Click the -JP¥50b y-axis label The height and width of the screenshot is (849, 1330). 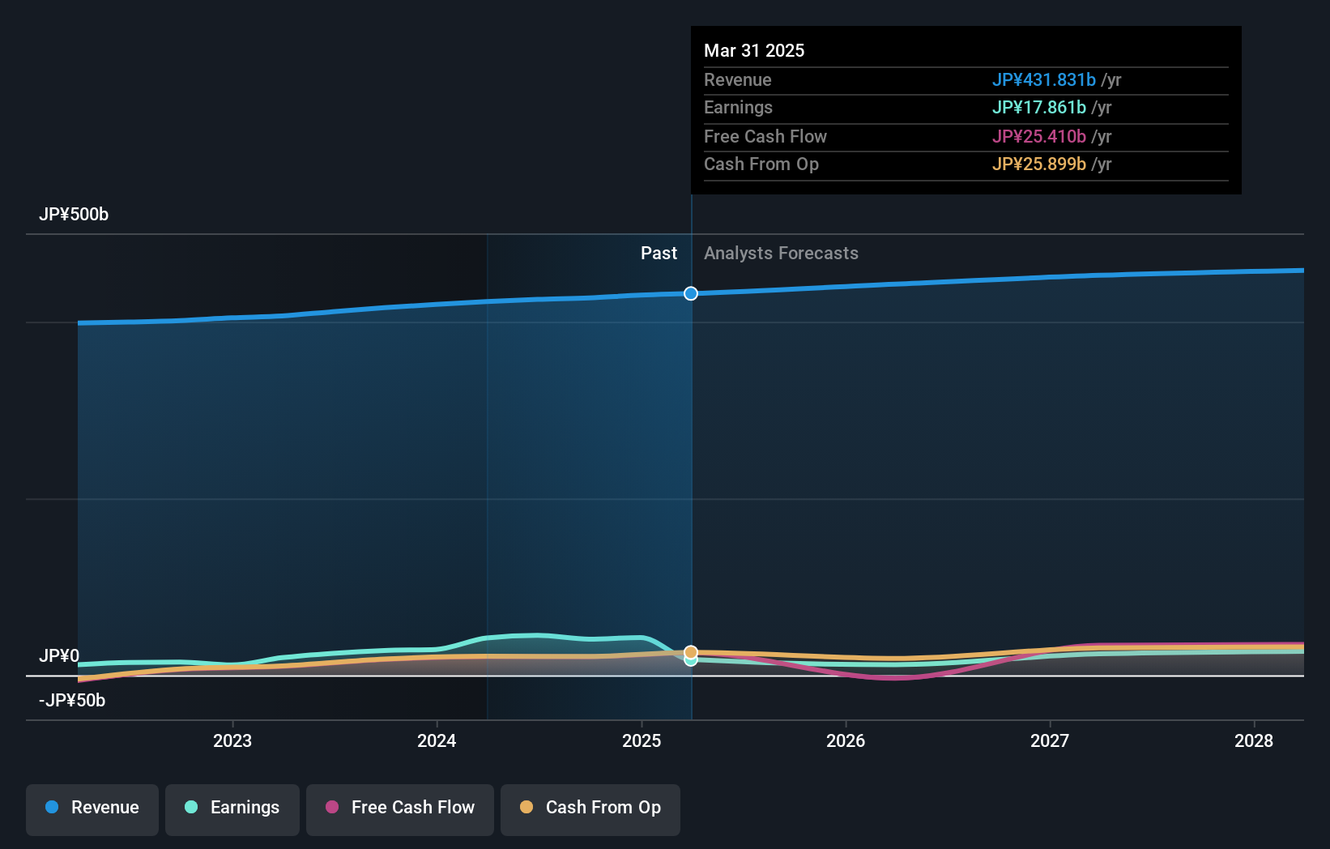point(72,700)
